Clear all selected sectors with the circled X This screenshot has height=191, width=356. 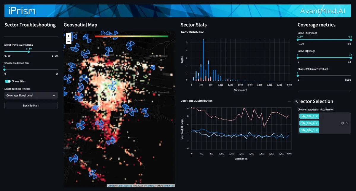coord(343,123)
